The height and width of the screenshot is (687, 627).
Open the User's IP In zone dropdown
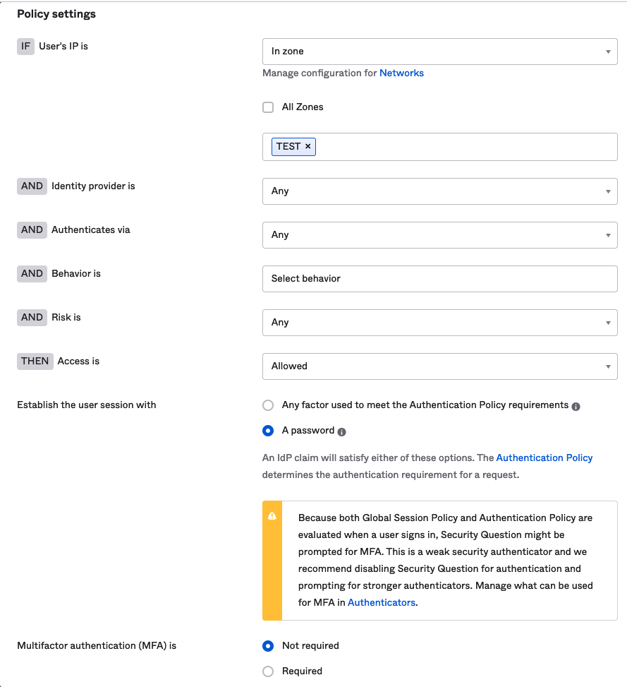coord(439,52)
